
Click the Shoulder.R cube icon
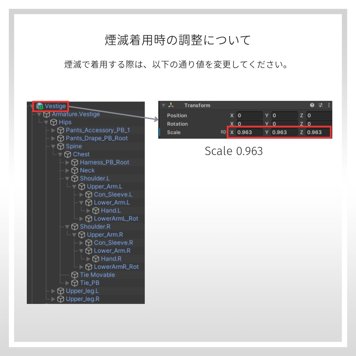(75, 227)
